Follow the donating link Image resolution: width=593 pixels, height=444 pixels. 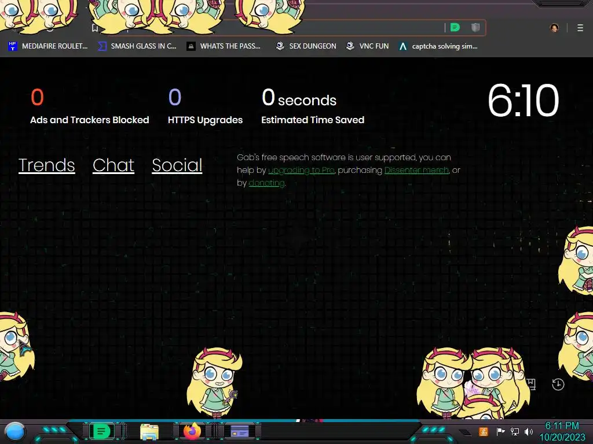[266, 183]
